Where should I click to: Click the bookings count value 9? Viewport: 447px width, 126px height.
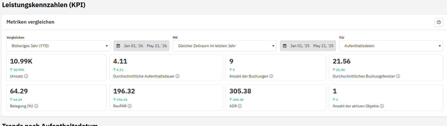coord(231,61)
